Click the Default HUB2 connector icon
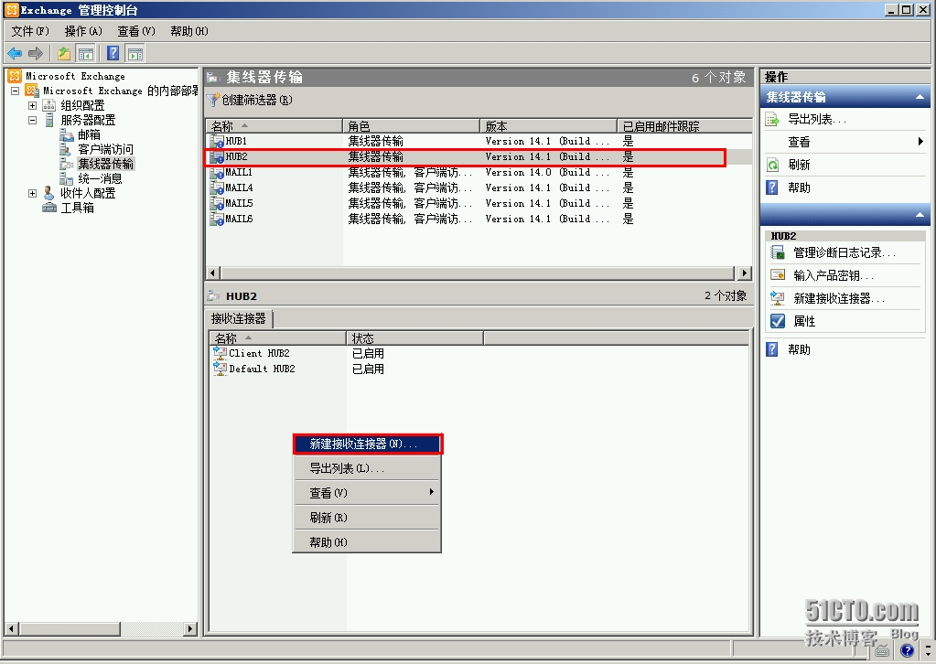Image resolution: width=936 pixels, height=664 pixels. click(221, 369)
